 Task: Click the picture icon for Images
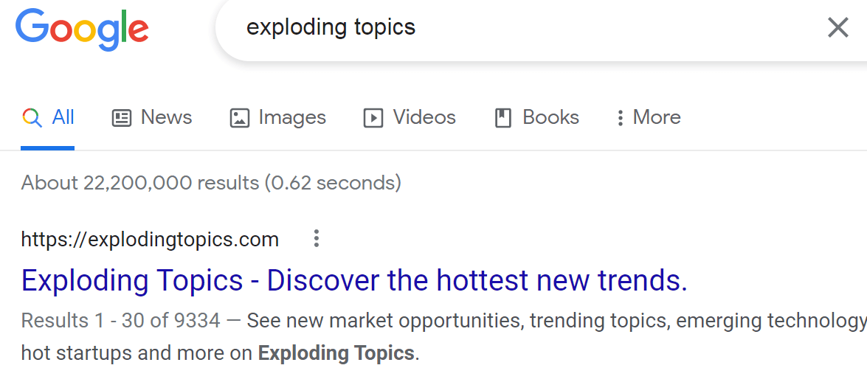point(239,118)
